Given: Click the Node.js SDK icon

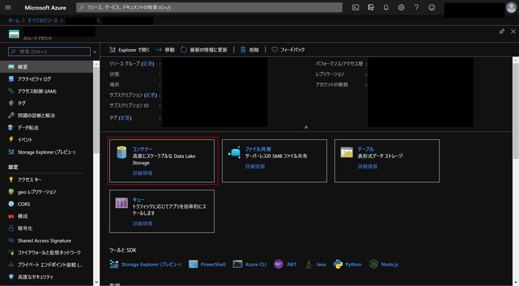Looking at the screenshot, I should [374, 264].
